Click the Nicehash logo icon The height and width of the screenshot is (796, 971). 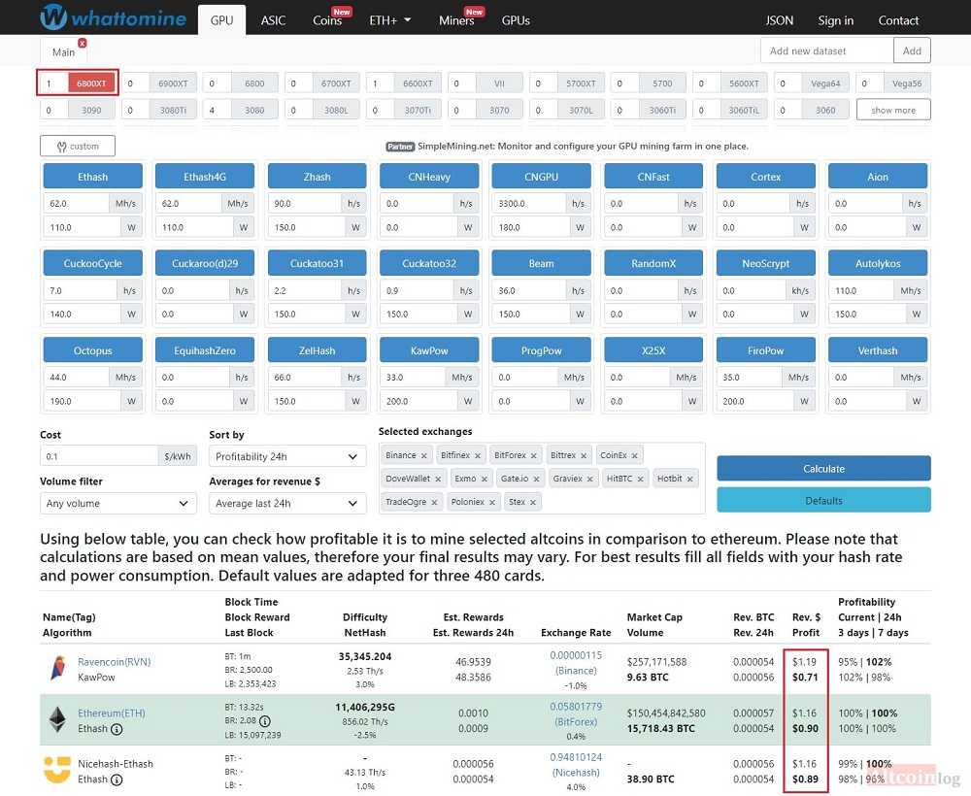click(57, 770)
